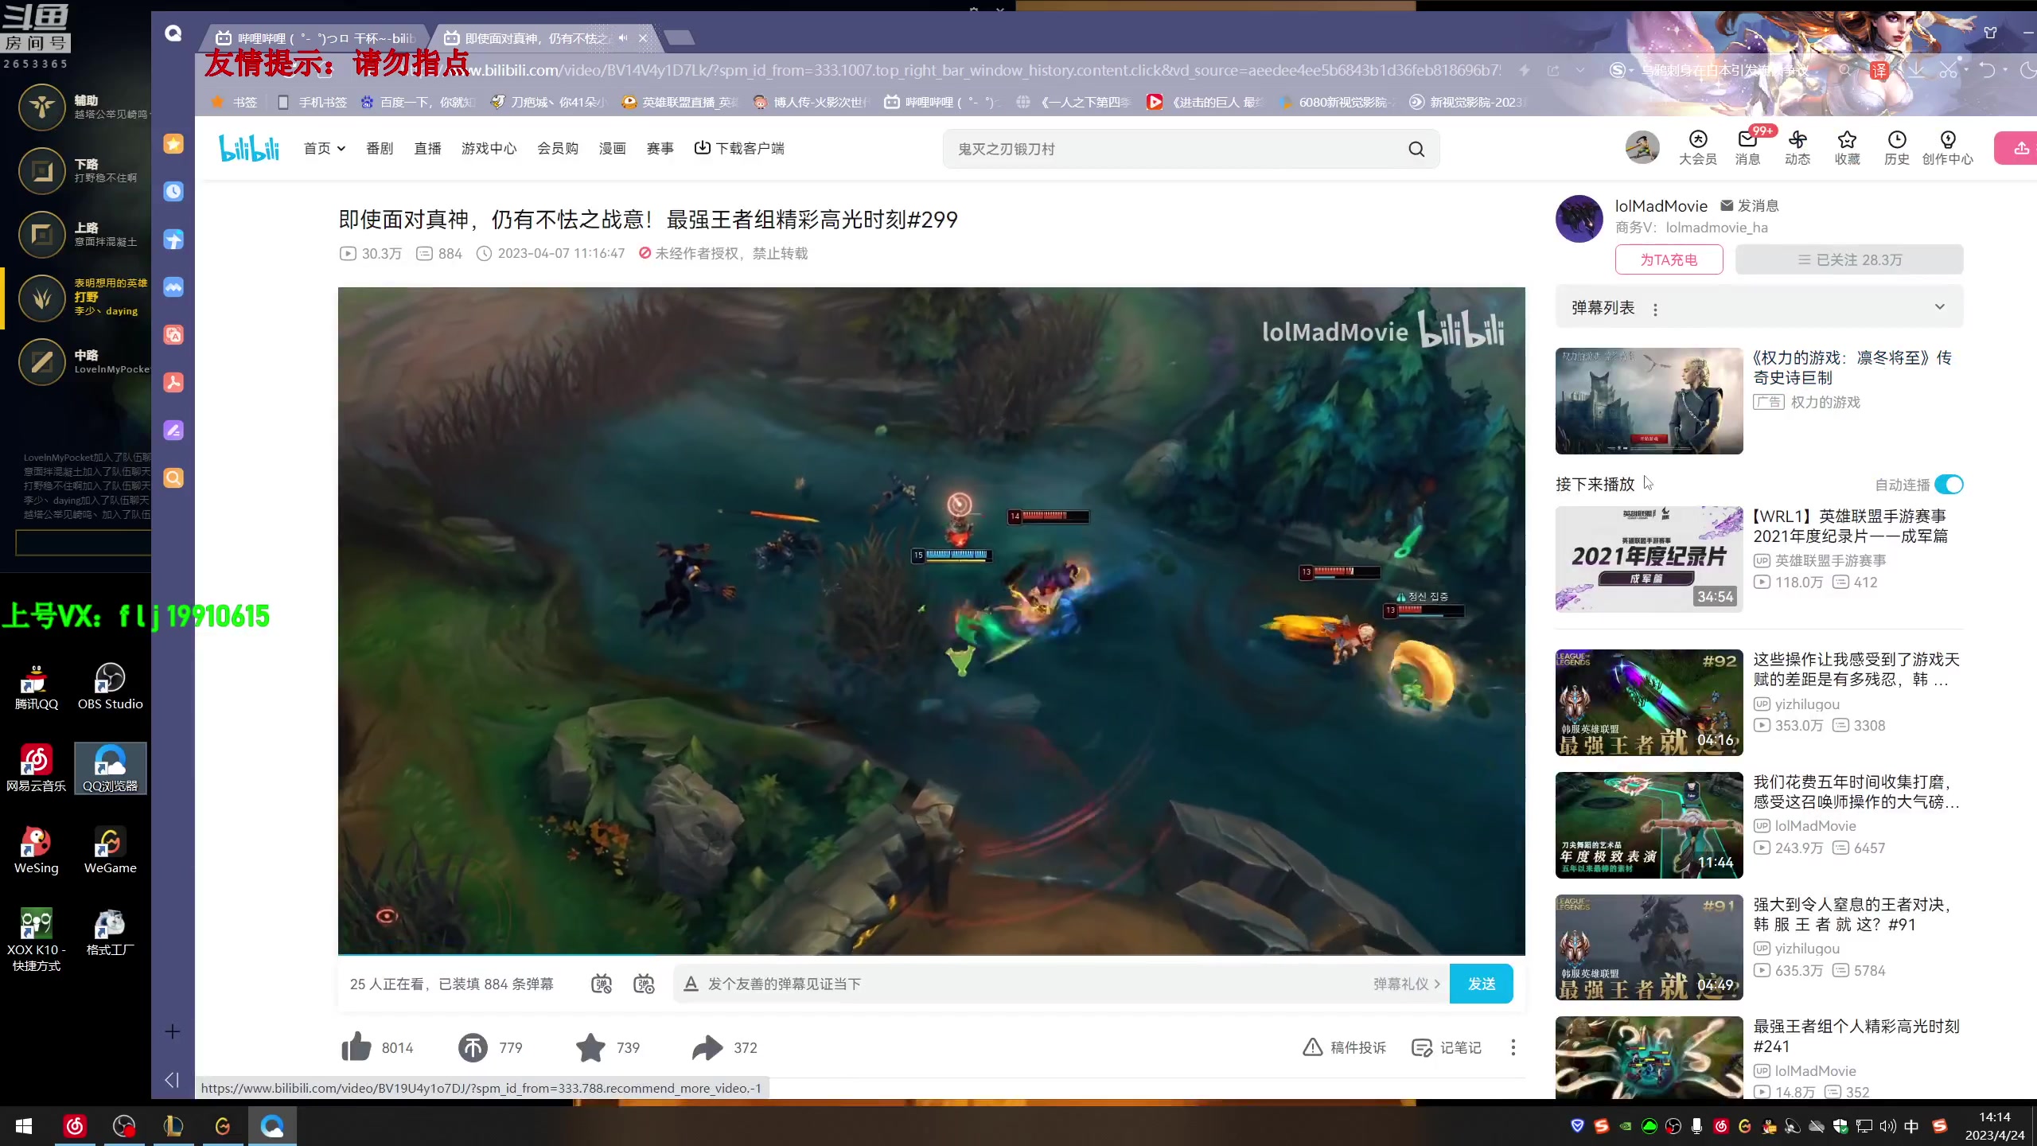Image resolution: width=2037 pixels, height=1146 pixels.
Task: Open OBS Studio desktop shortcut
Action: point(111,686)
